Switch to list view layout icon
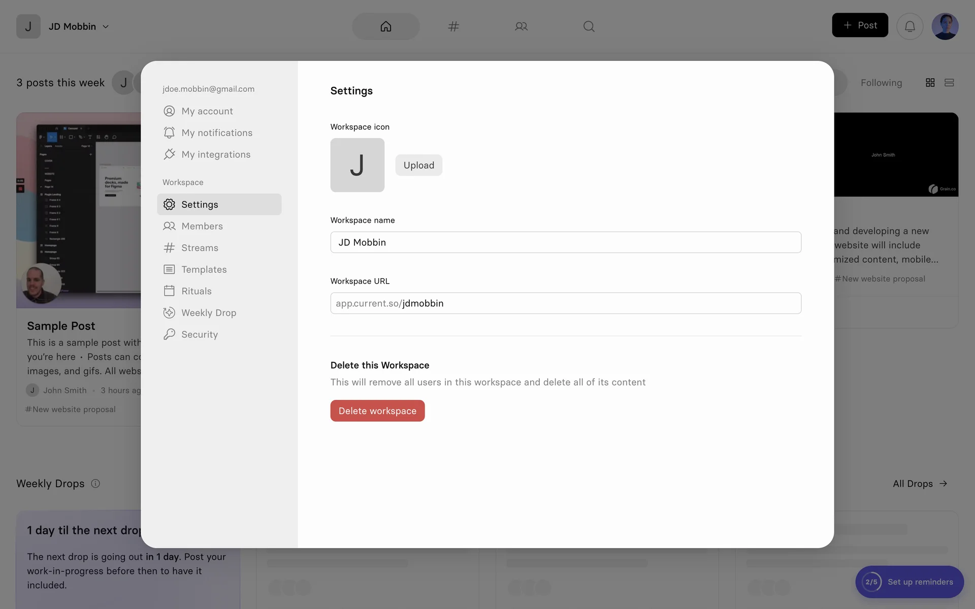The height and width of the screenshot is (609, 975). 949,83
